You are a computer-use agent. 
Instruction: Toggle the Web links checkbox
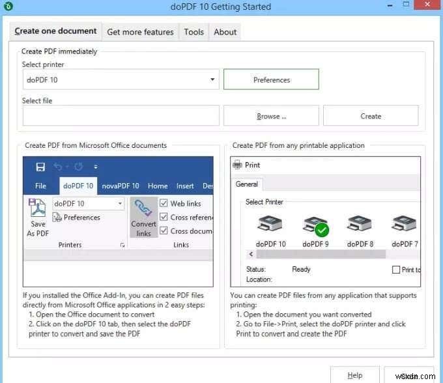point(164,203)
